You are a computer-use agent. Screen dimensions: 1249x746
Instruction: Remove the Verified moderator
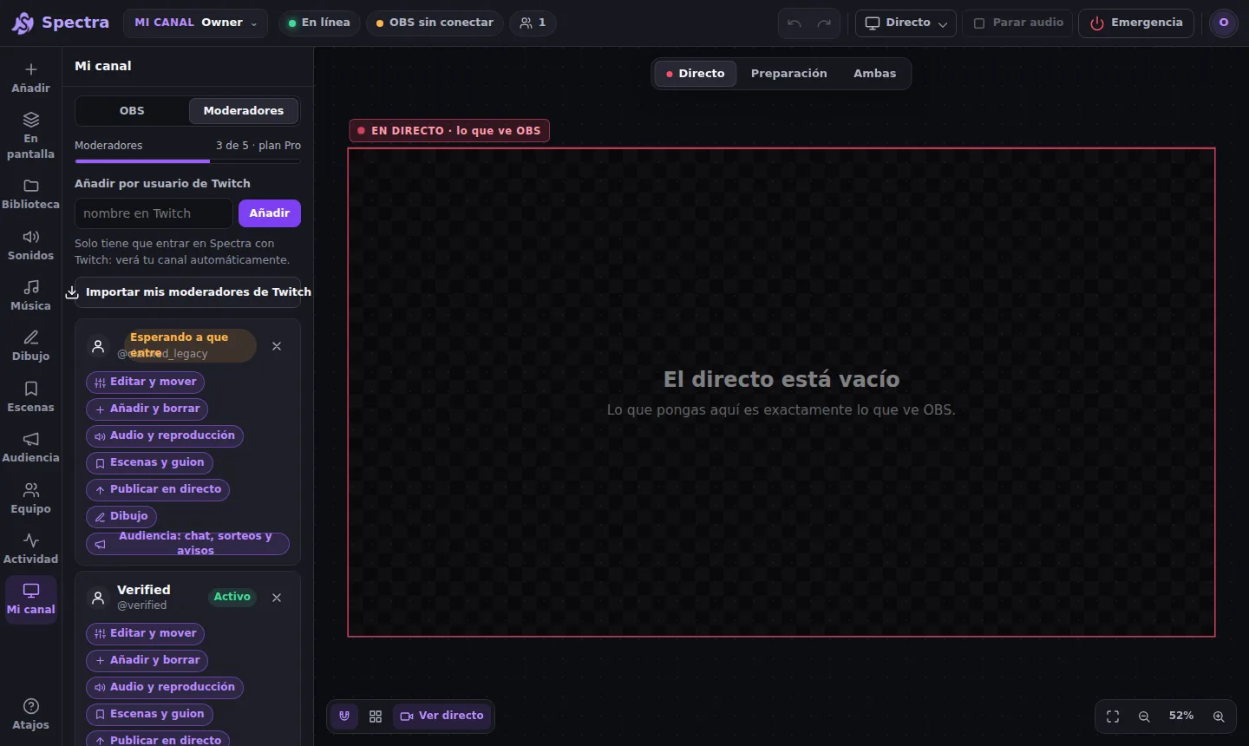coord(277,598)
